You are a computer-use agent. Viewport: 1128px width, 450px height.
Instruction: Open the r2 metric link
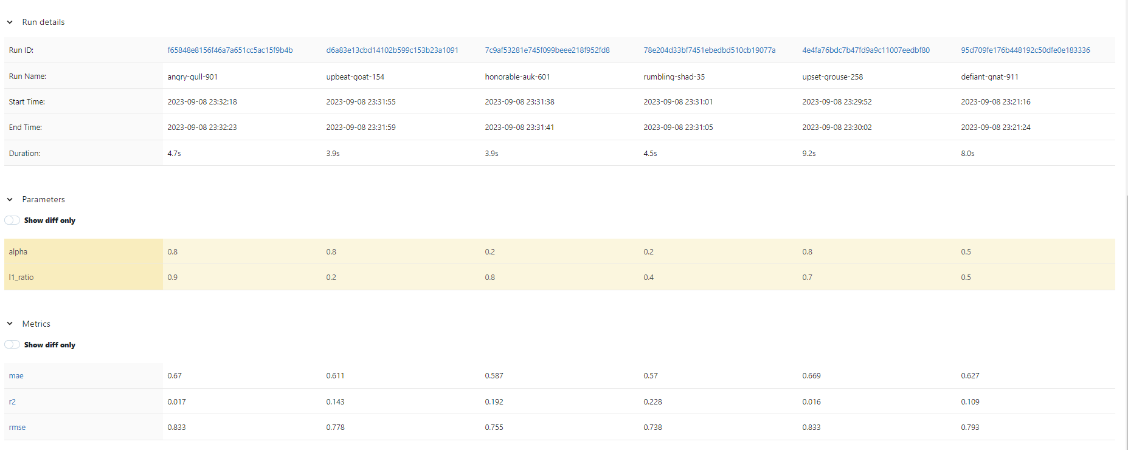[x=12, y=402]
